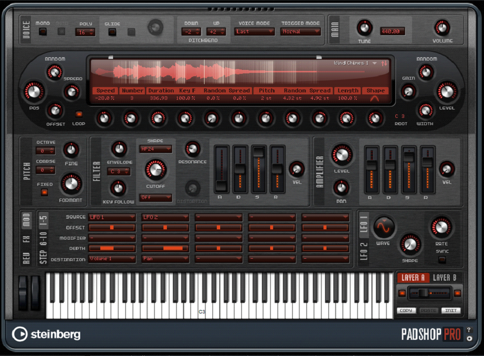484x356 pixels.
Task: Click the Level Random knob
Action: [x=426, y=72]
